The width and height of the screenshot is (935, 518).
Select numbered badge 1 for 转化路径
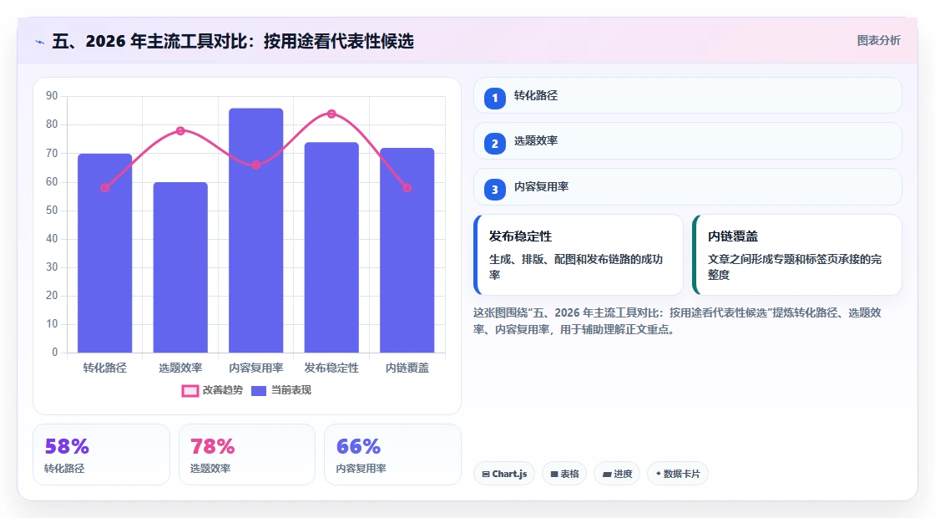pos(494,99)
